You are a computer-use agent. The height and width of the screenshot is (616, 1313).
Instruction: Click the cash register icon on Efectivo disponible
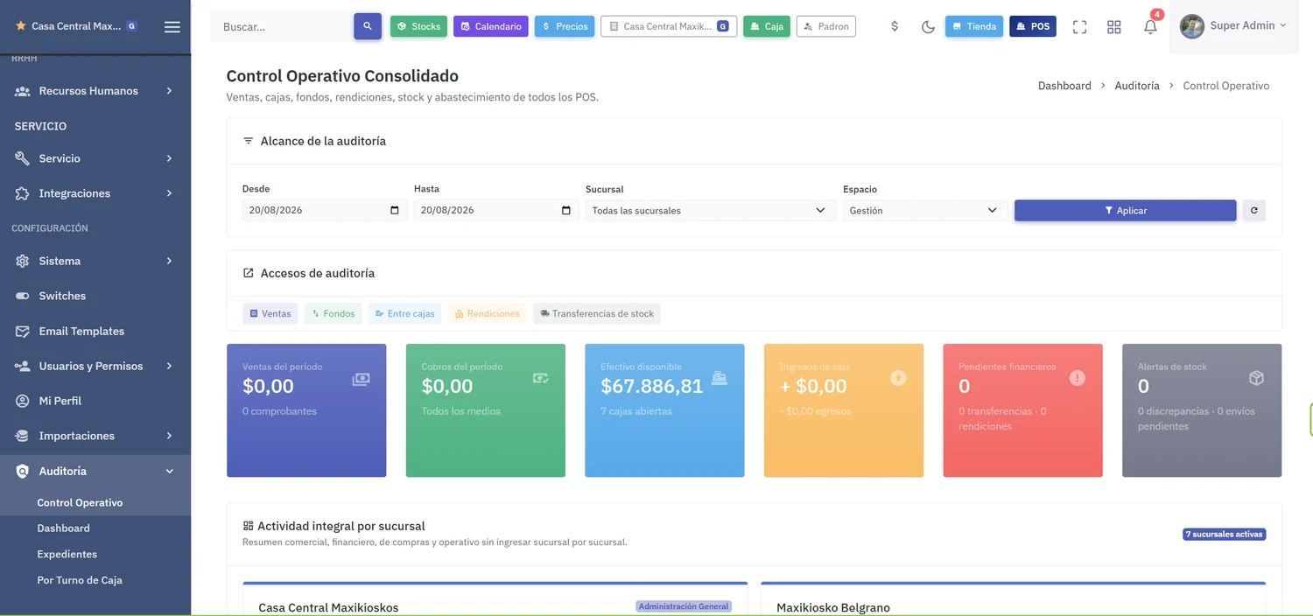pyautogui.click(x=720, y=378)
